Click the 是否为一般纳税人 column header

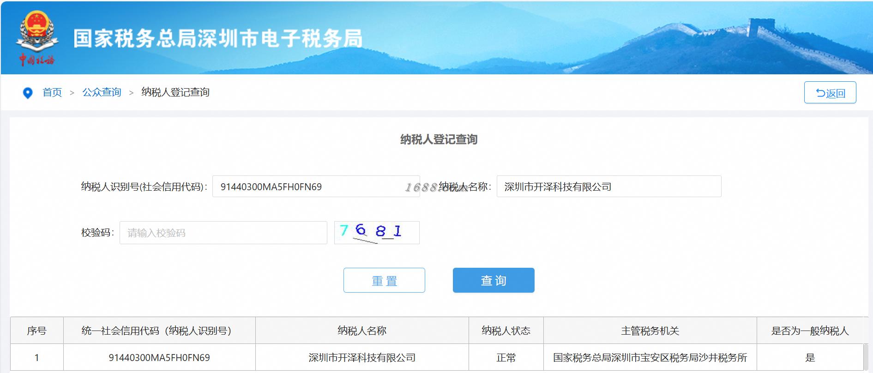click(810, 331)
